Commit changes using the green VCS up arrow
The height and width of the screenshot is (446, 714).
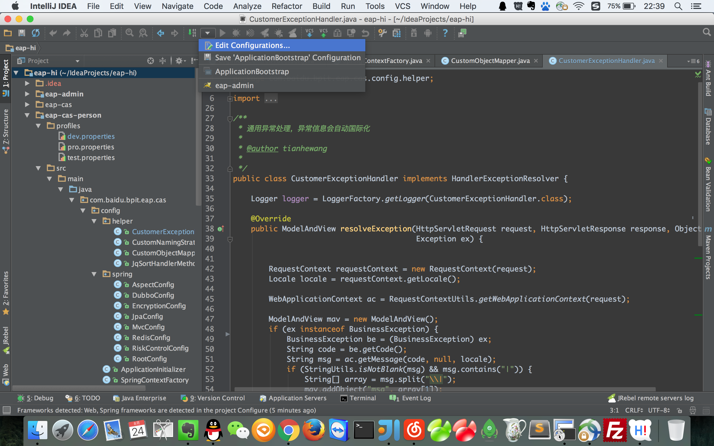324,33
